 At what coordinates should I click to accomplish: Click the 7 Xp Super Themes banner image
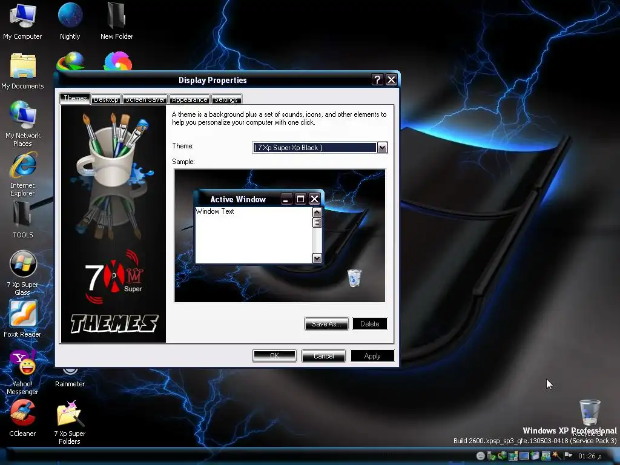point(113,224)
